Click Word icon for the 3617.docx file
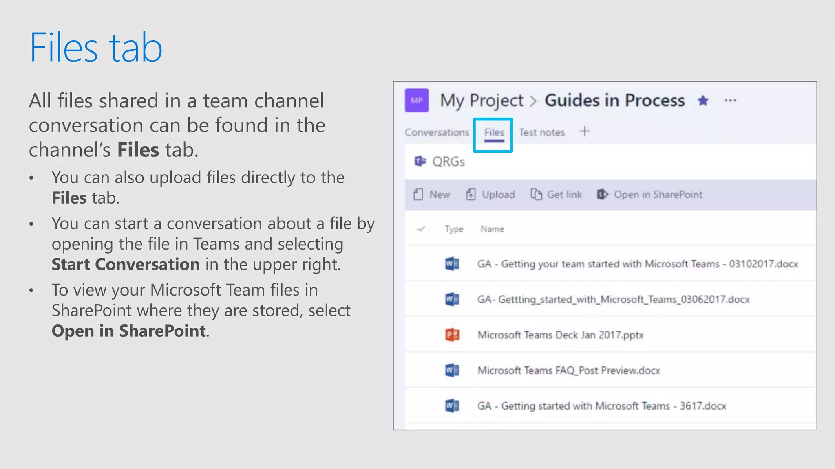The width and height of the screenshot is (835, 469). (452, 405)
